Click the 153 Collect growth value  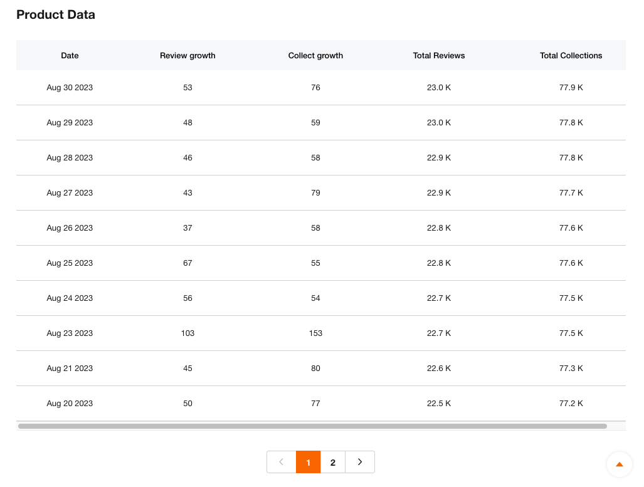pyautogui.click(x=315, y=333)
